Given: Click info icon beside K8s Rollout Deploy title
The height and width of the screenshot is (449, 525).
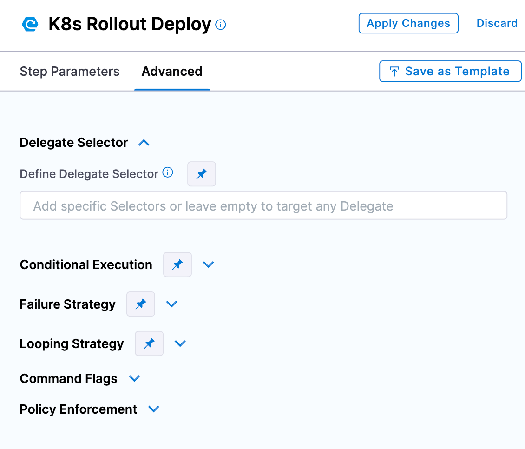Looking at the screenshot, I should click(x=221, y=25).
